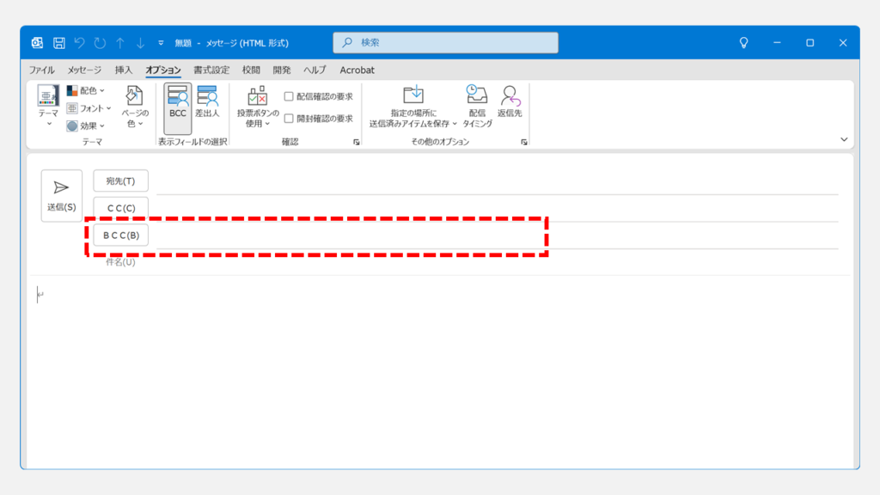This screenshot has width=880, height=495.
Task: Expand the 効果 theme effects dropdown
Action: (x=86, y=125)
